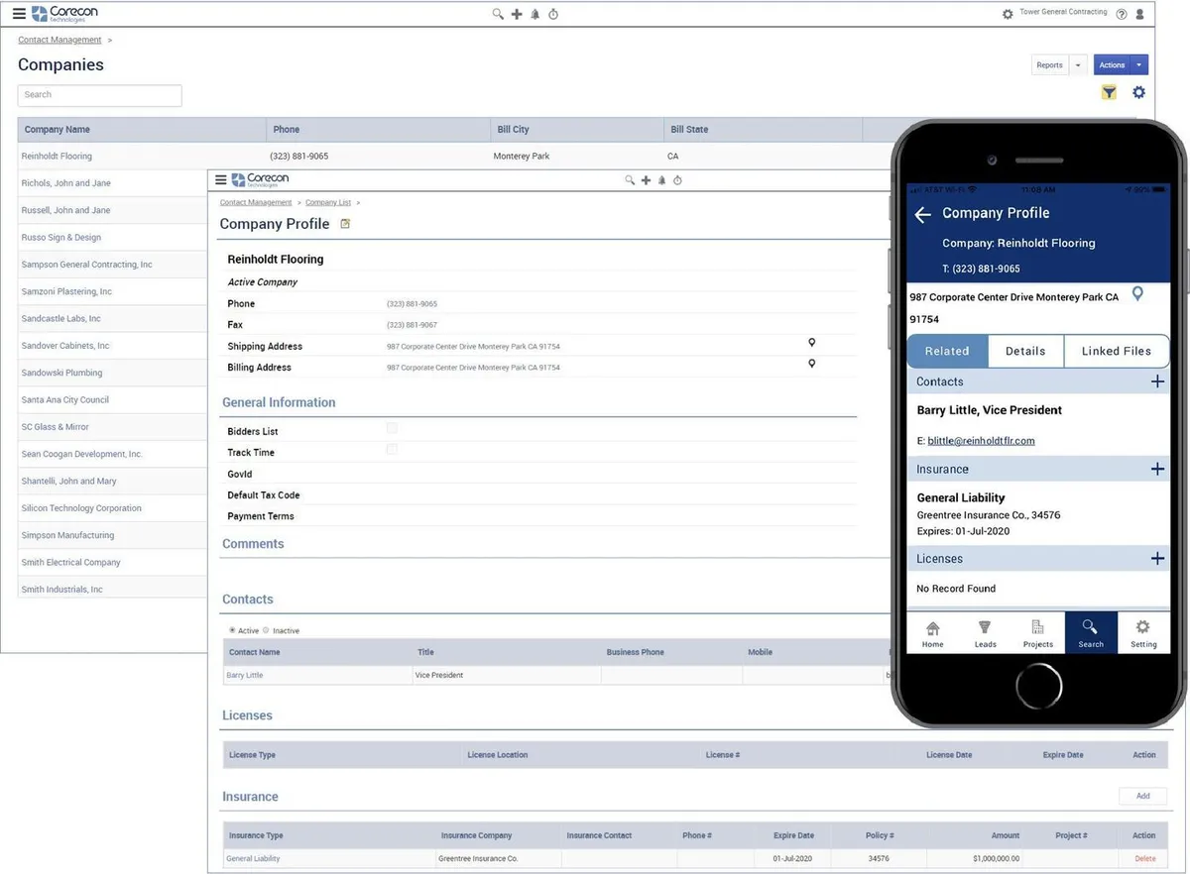Tap the Leads icon in mobile navigation

(x=985, y=633)
